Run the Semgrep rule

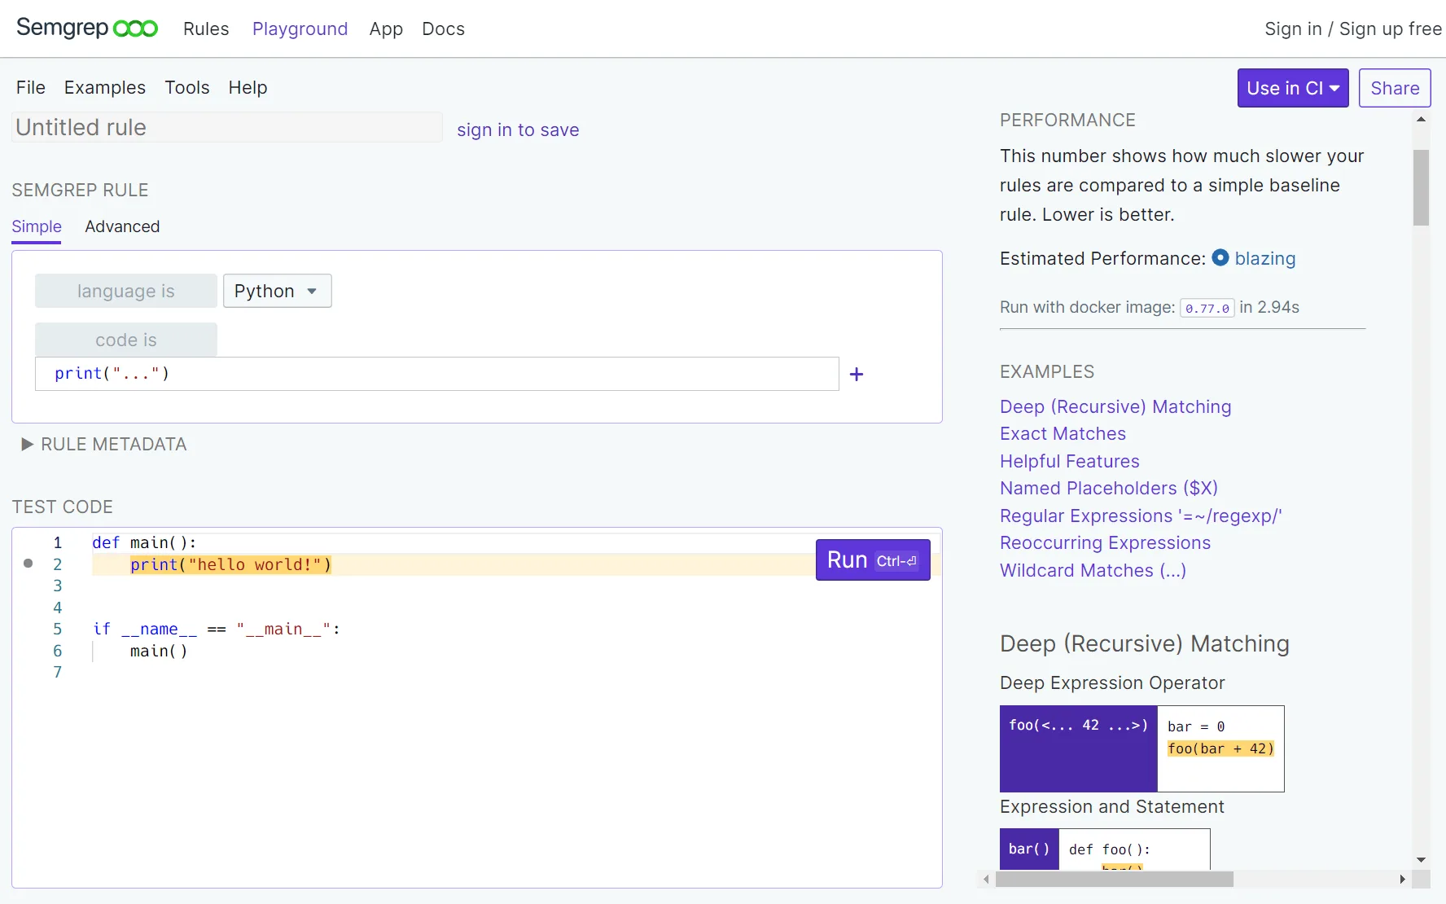tap(848, 560)
